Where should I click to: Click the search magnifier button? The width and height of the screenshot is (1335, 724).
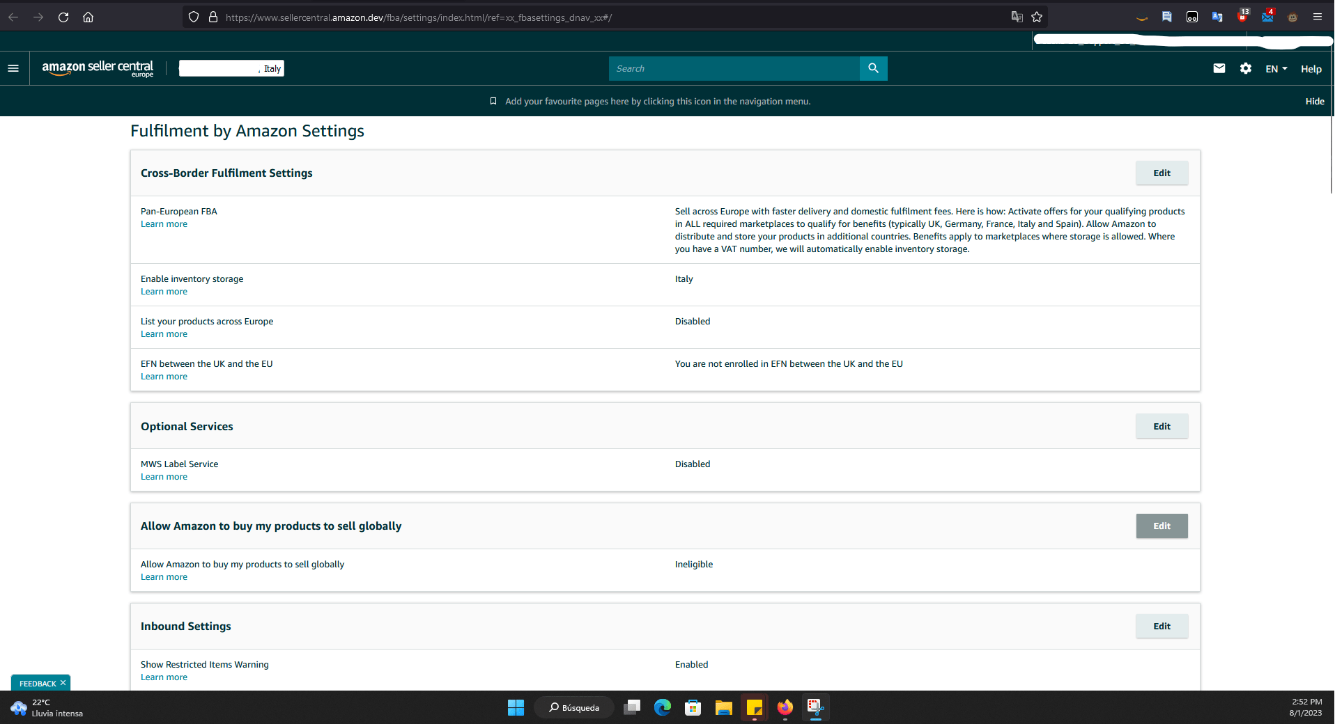click(x=873, y=68)
